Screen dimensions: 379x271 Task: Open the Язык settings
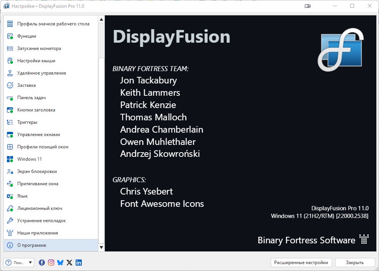[51, 196]
